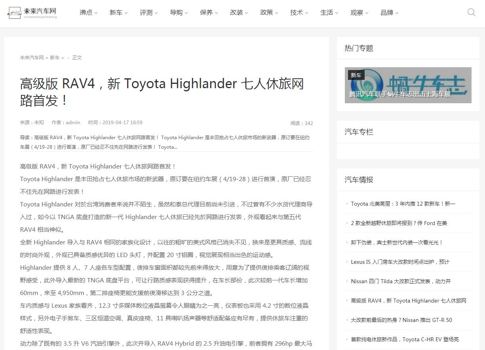Click the 阅读：342 view count

coord(302,123)
